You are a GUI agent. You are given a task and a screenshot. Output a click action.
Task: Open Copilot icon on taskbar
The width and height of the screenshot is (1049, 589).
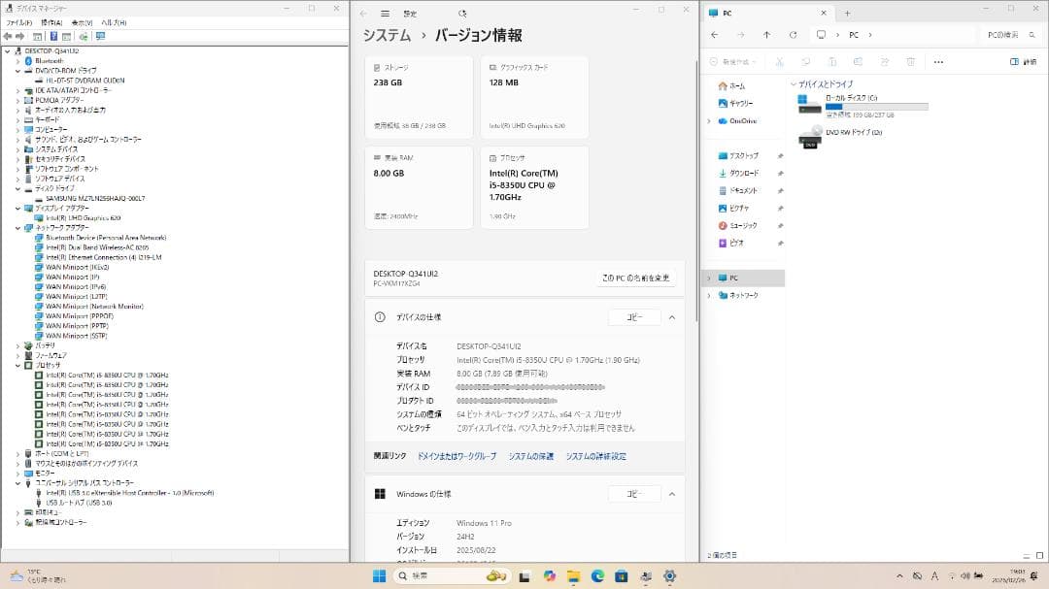coord(549,575)
